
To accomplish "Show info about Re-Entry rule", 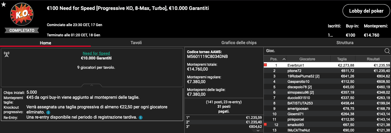I will (140, 117).
